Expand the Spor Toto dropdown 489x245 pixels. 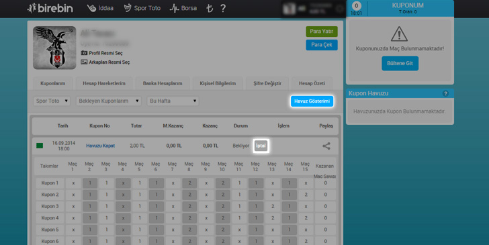pyautogui.click(x=52, y=101)
